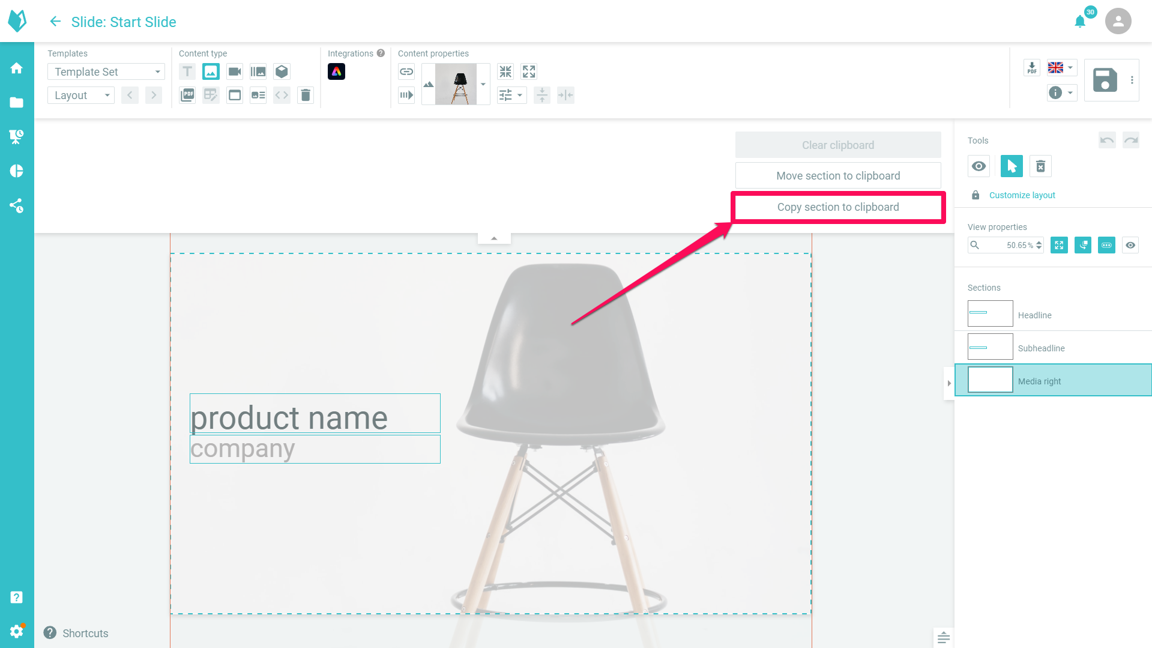The height and width of the screenshot is (648, 1152).
Task: Toggle visibility eye in View properties
Action: [1130, 245]
